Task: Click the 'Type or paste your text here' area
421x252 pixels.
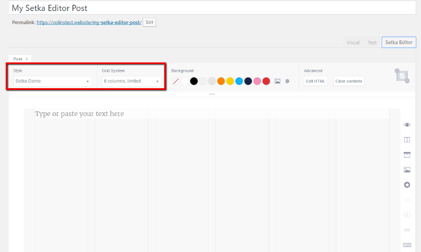Action: [212, 114]
